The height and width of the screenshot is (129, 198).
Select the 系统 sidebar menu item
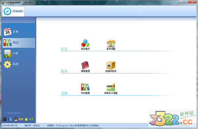tap(19, 64)
